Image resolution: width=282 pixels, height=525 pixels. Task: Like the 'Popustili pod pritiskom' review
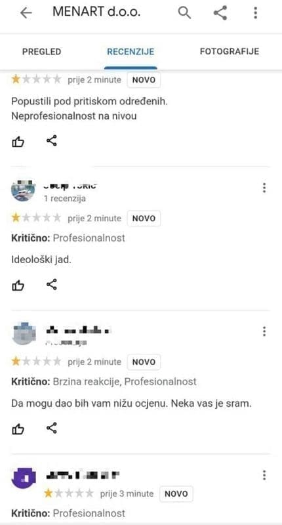pyautogui.click(x=18, y=142)
